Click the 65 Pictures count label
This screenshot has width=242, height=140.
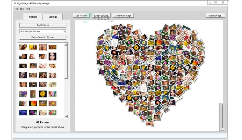tap(43, 122)
